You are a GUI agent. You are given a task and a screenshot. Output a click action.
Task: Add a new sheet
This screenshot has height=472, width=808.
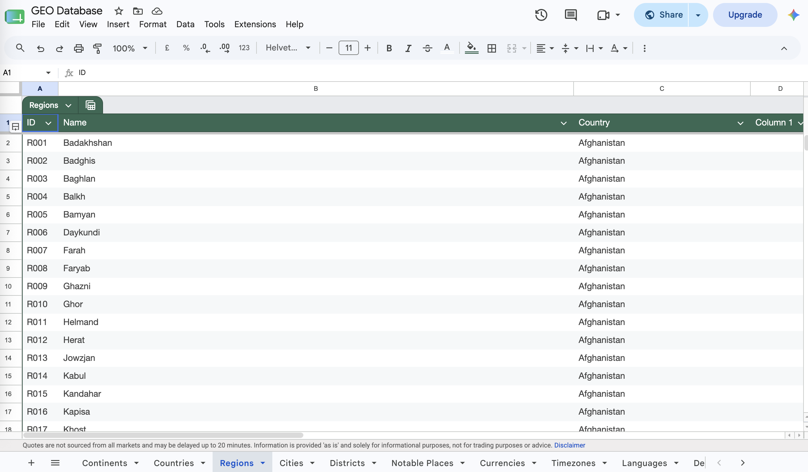(x=31, y=463)
